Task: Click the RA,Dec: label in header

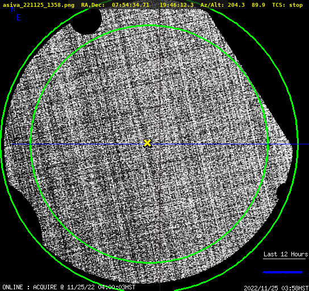Action: pyautogui.click(x=93, y=5)
